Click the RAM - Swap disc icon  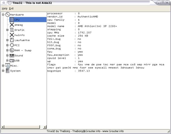tap(12, 50)
